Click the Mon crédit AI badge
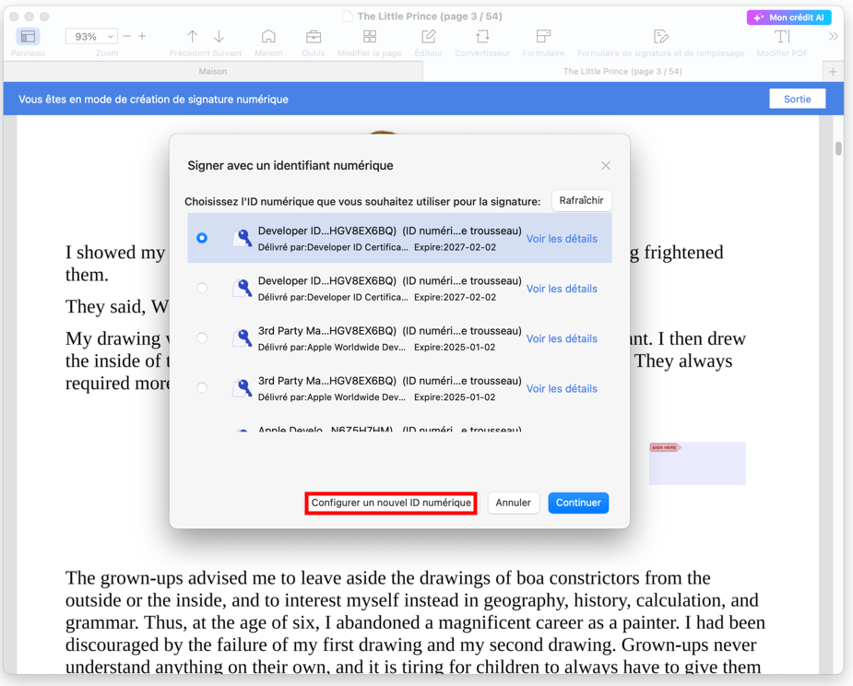Screen dimensions: 853x686 point(789,17)
